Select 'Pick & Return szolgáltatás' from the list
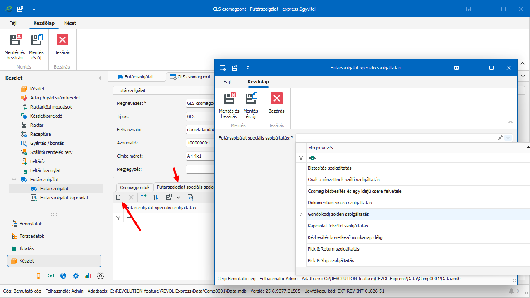Image resolution: width=530 pixels, height=298 pixels. pos(333,249)
